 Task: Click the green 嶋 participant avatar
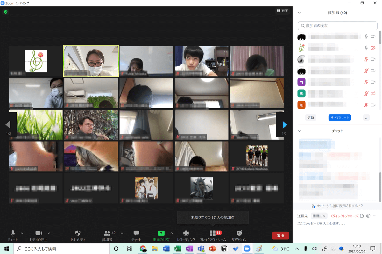tap(301, 94)
